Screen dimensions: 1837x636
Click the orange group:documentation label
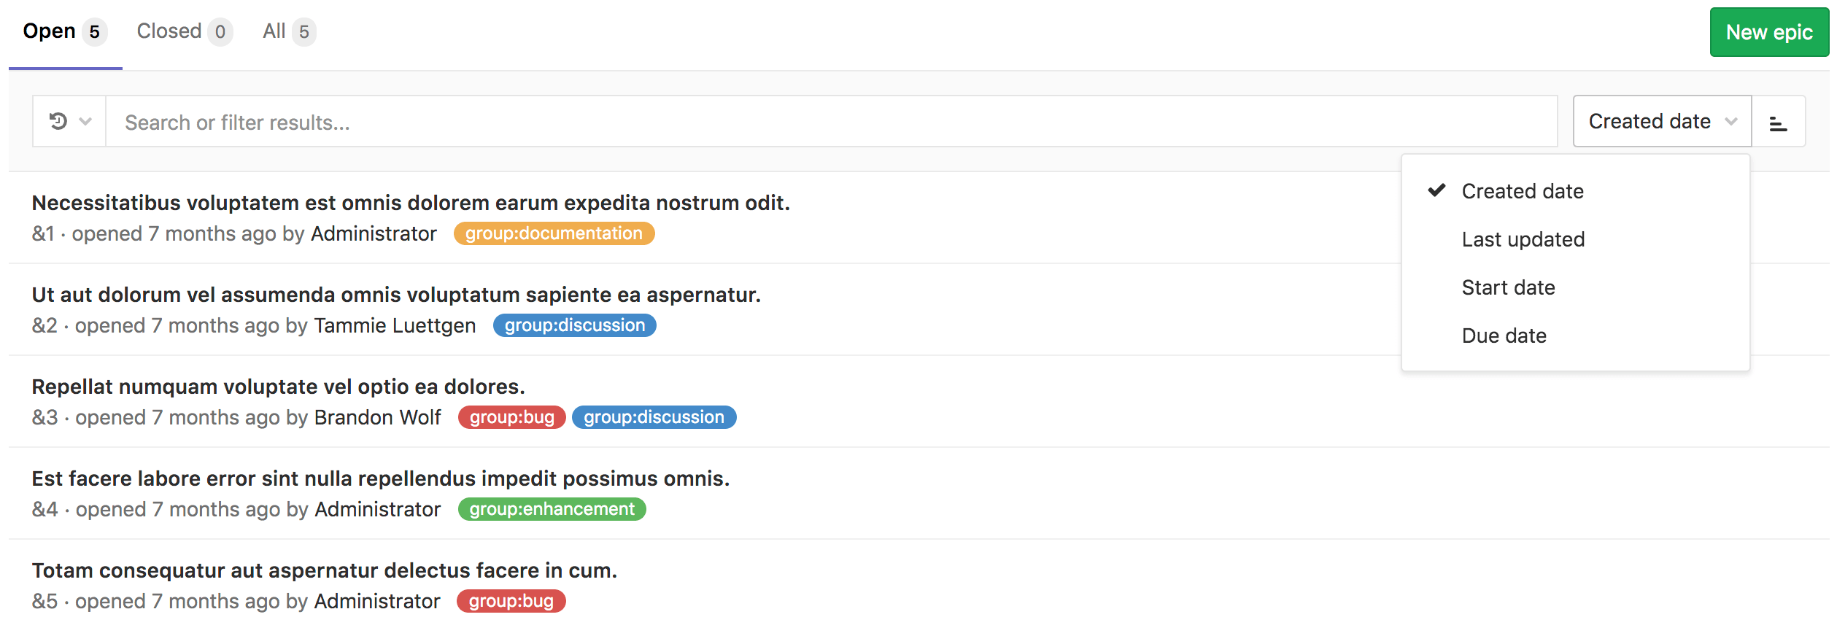(554, 233)
